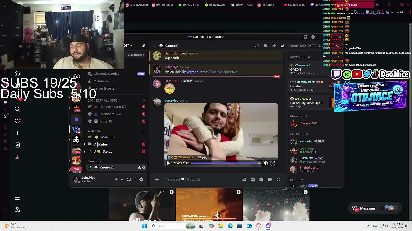The width and height of the screenshot is (412, 231).
Task: Toggle the member list in Discord
Action: pyautogui.click(x=282, y=46)
